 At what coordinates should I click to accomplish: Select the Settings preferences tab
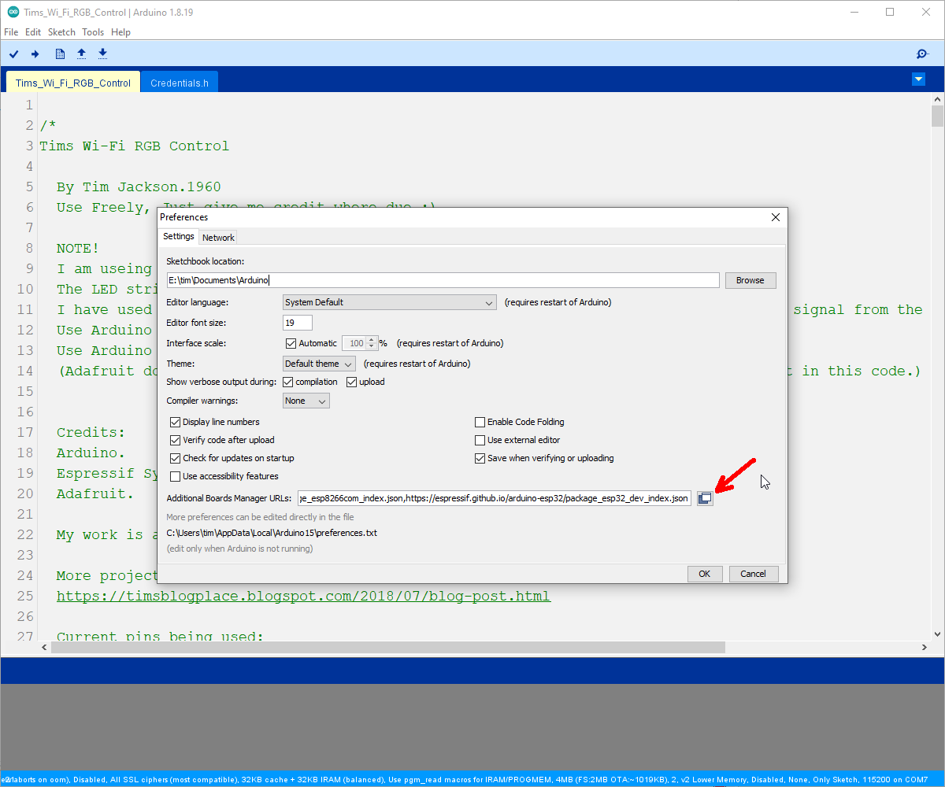[179, 236]
